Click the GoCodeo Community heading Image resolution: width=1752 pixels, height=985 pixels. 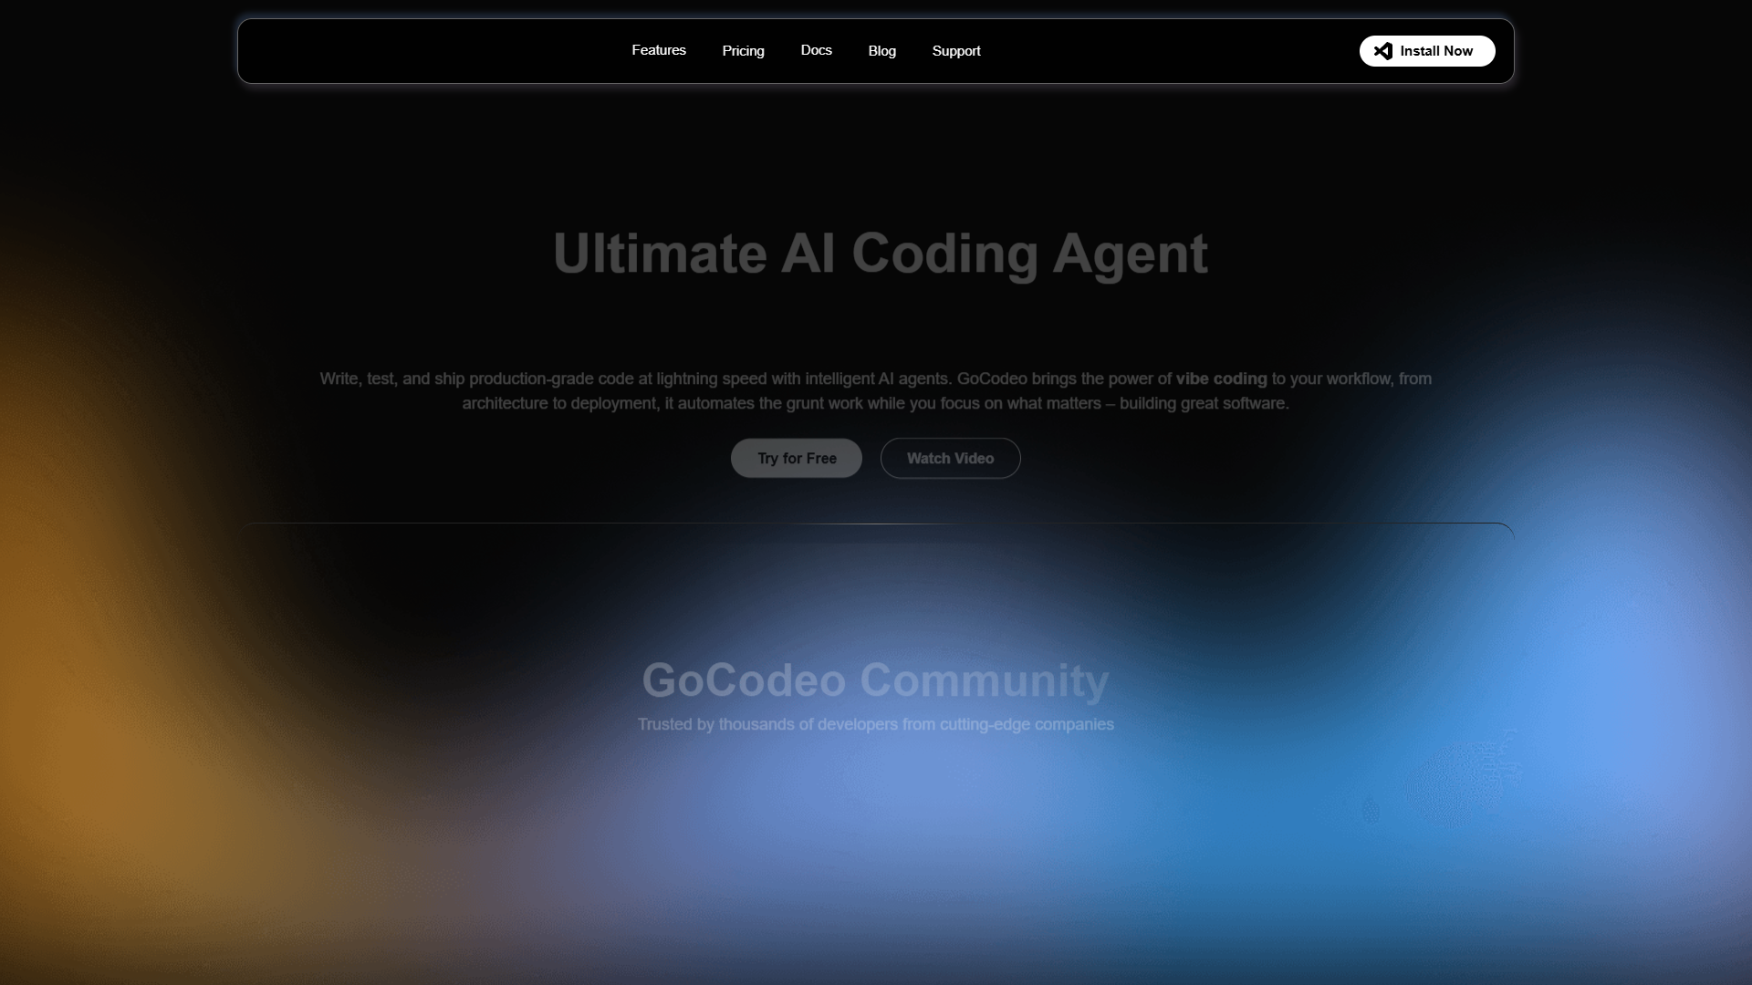pyautogui.click(x=876, y=680)
